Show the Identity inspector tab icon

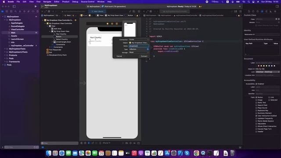(x=262, y=11)
